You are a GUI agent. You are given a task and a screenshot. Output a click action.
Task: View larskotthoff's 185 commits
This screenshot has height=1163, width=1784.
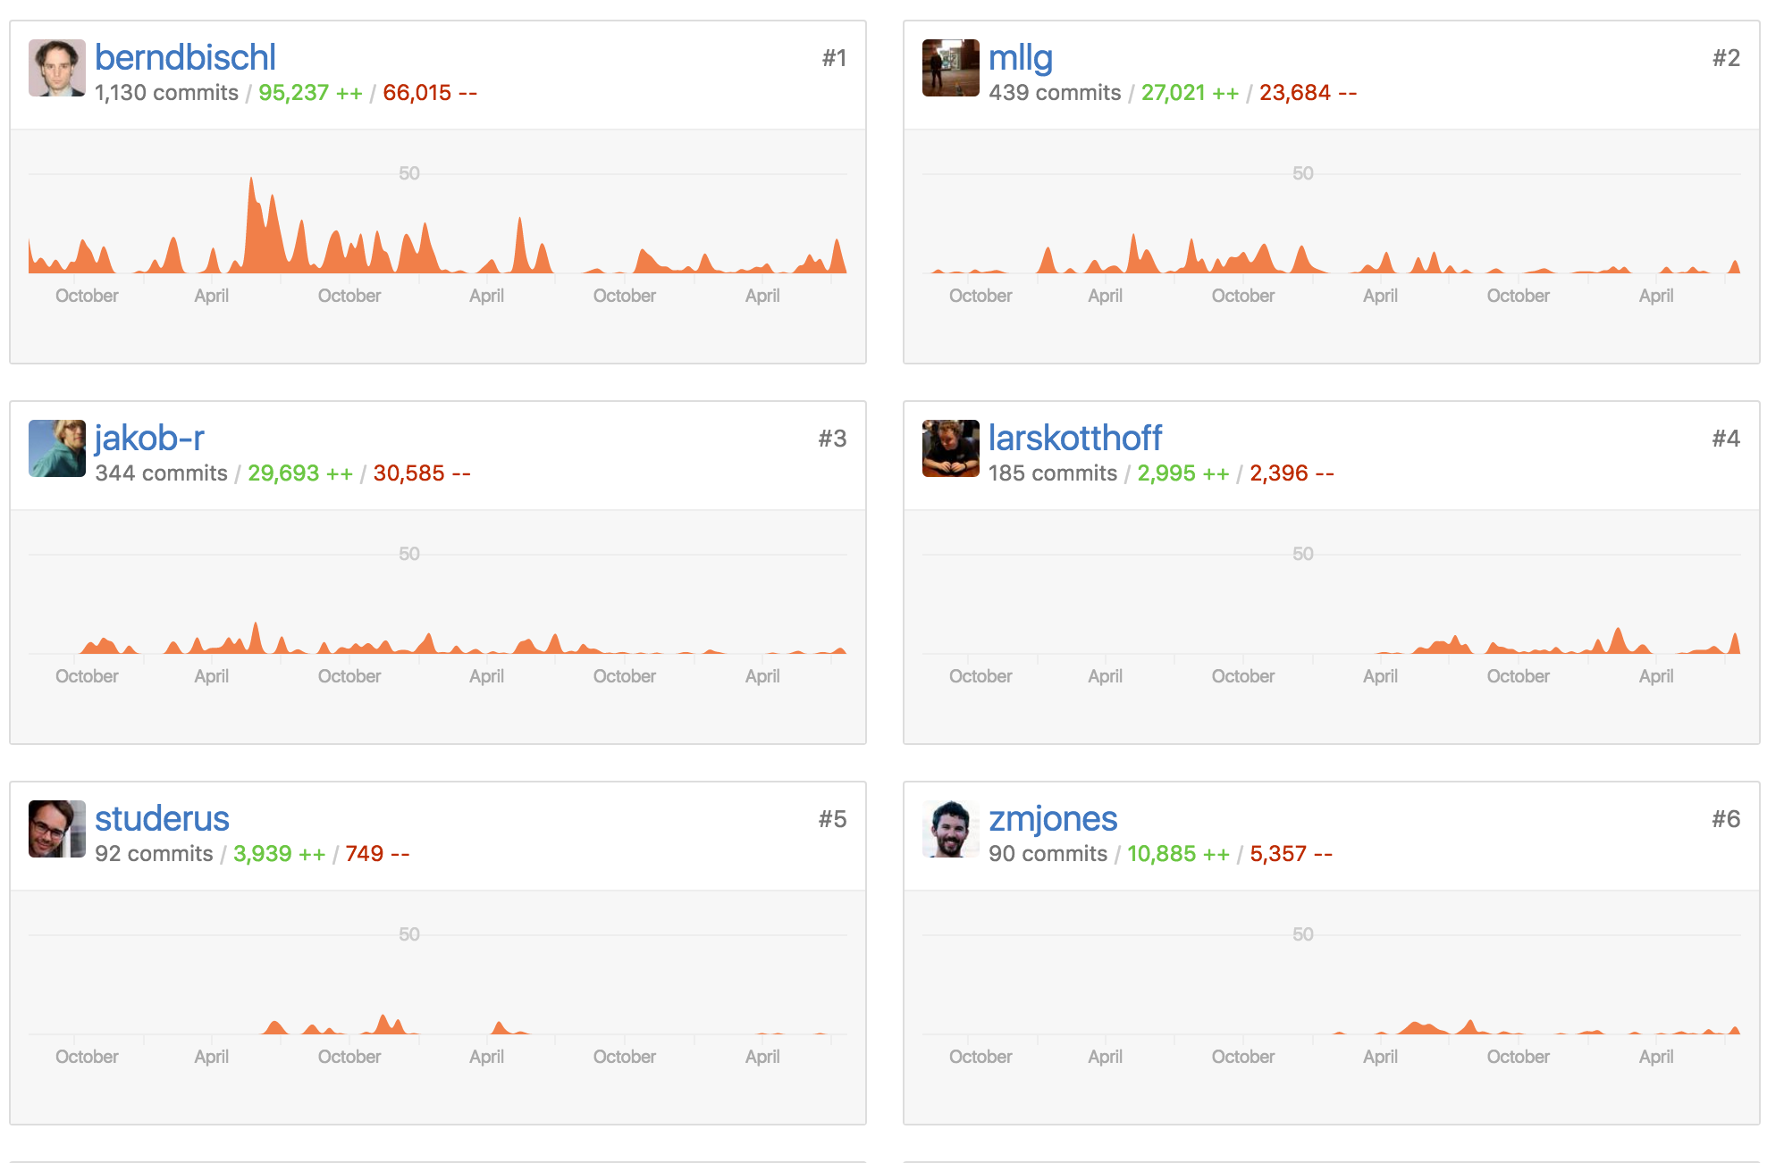(x=1053, y=473)
